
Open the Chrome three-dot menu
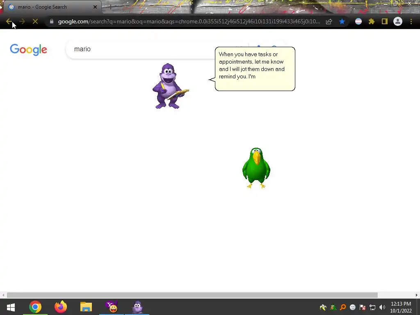(x=411, y=21)
